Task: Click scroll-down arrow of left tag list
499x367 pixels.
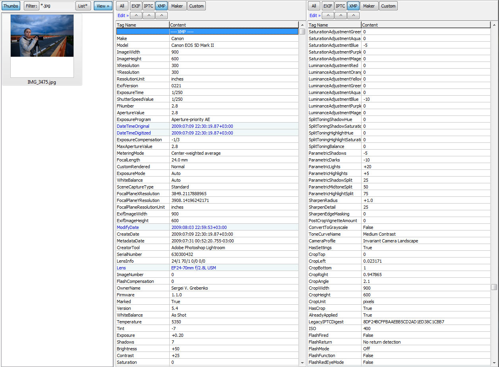Action: click(302, 363)
